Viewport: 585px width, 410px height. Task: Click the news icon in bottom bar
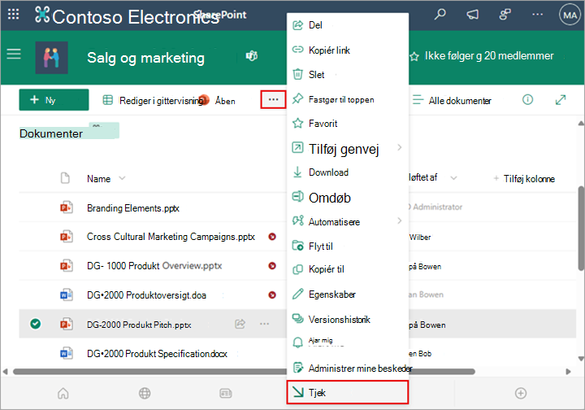[226, 393]
